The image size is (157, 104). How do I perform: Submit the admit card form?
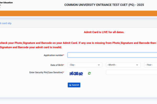[74, 85]
